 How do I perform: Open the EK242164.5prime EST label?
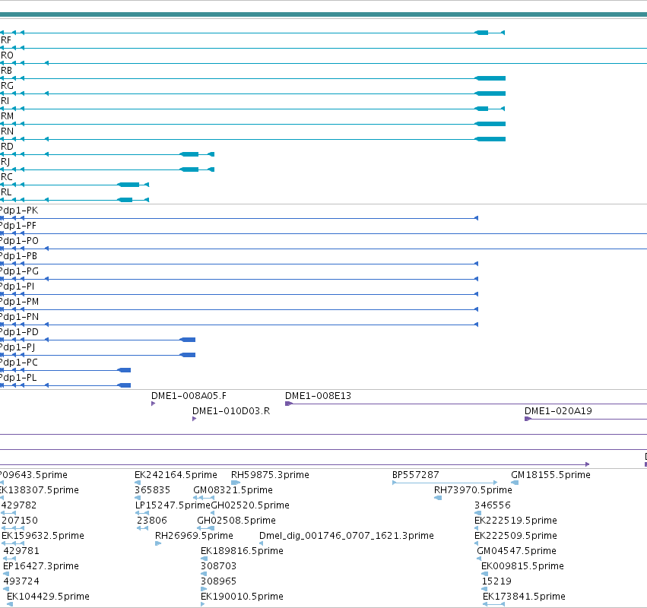pyautogui.click(x=176, y=475)
